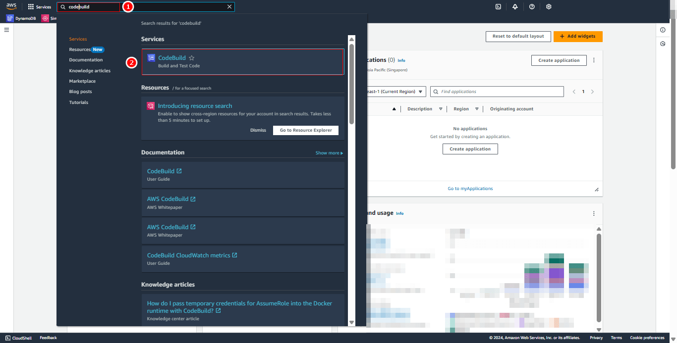677x343 pixels.
Task: Select Documentation category filter
Action: pyautogui.click(x=86, y=60)
